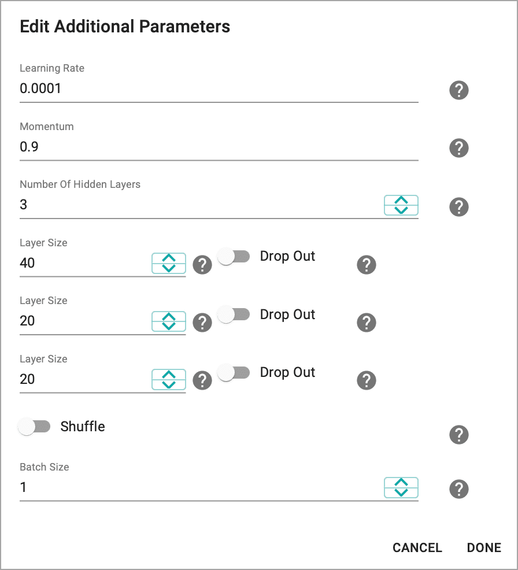The height and width of the screenshot is (570, 518).
Task: Increase Number Of Hidden Layers with up arrow
Action: (401, 200)
